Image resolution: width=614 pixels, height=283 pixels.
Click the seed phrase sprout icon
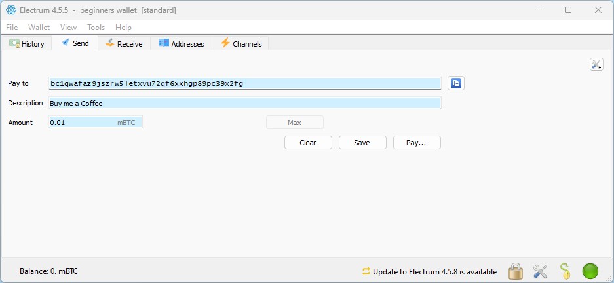565,271
